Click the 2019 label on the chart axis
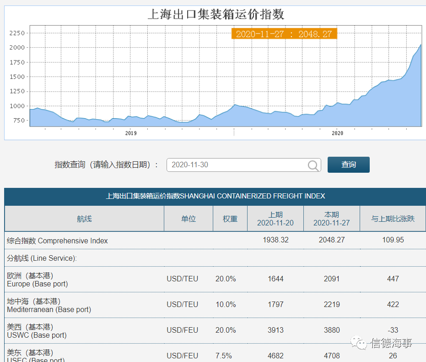This screenshot has width=426, height=362. (x=131, y=133)
